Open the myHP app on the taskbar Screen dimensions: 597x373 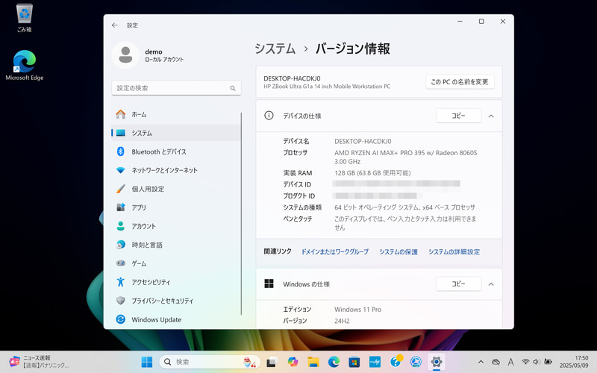375,362
